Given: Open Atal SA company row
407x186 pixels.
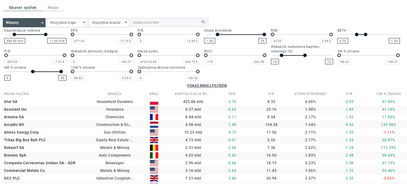Looking at the screenshot, I should (x=205, y=102).
